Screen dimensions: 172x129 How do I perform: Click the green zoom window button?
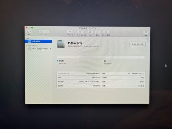(32, 28)
